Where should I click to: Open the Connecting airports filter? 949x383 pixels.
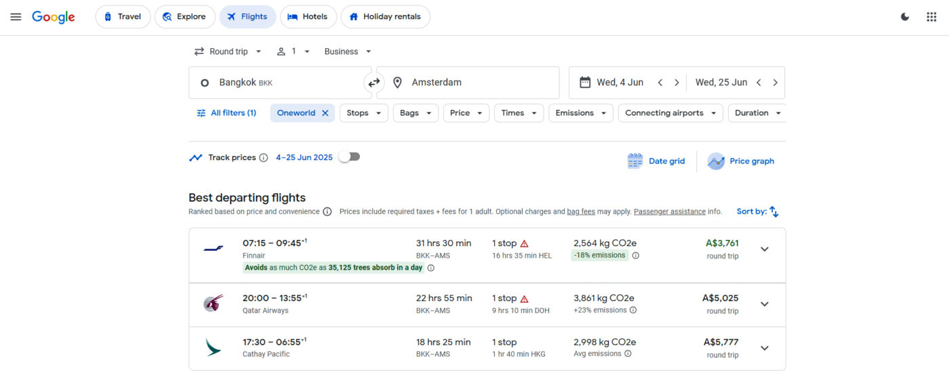(670, 113)
